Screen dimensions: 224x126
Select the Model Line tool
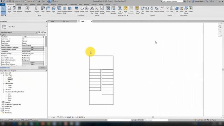click(x=97, y=10)
